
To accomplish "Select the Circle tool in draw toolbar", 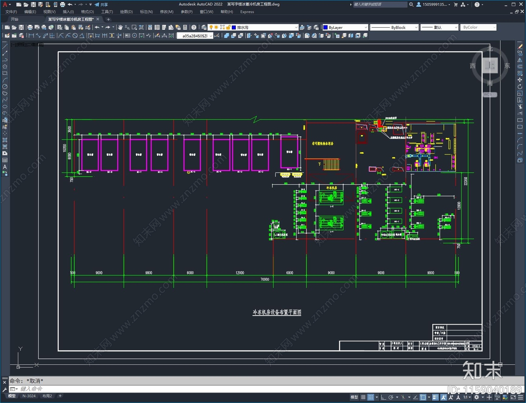I will (x=5, y=87).
